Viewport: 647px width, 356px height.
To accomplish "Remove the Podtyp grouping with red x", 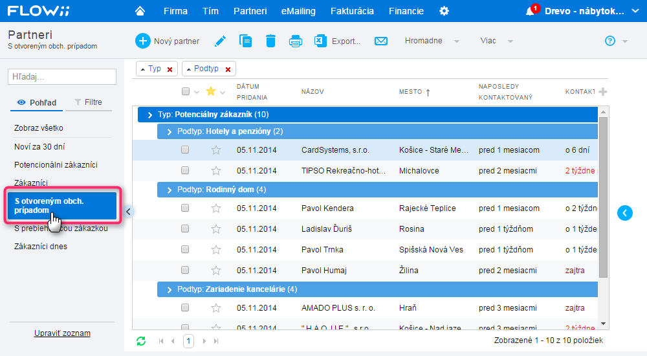I will [228, 69].
